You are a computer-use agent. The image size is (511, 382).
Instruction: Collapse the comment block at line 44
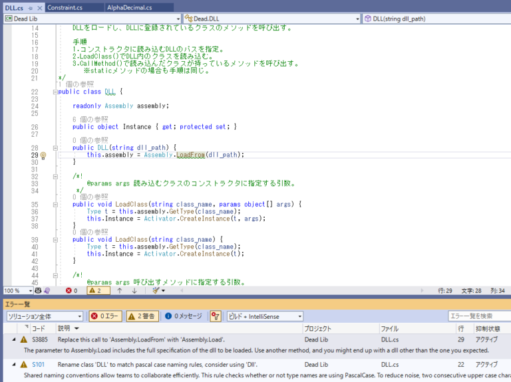pos(55,276)
